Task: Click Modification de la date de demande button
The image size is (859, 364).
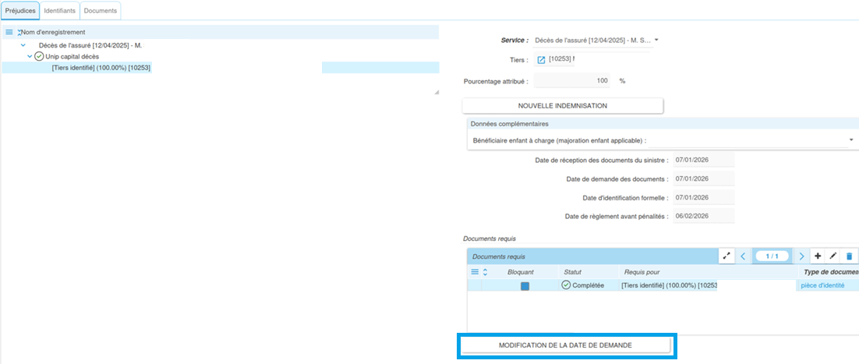Action: [565, 345]
